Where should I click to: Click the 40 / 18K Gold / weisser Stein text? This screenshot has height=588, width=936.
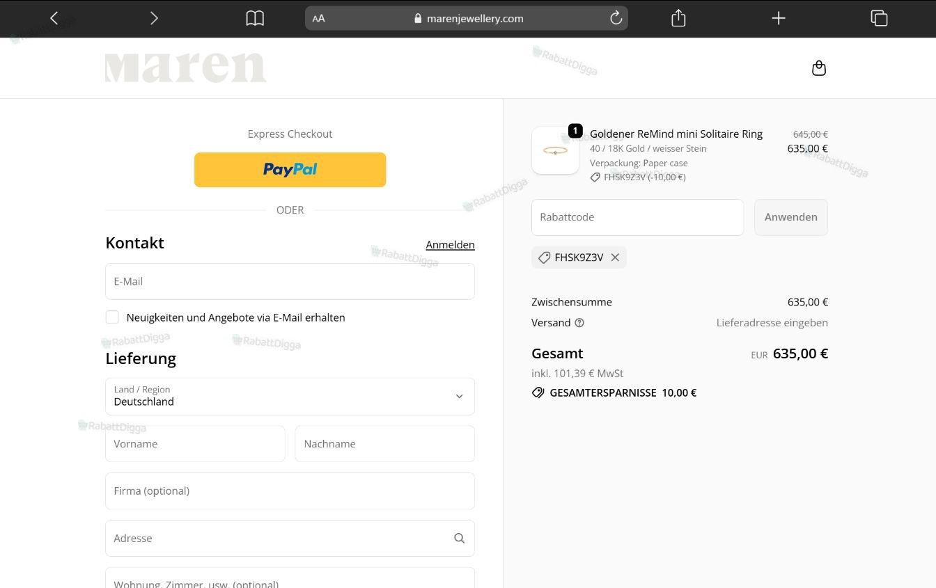pos(648,148)
